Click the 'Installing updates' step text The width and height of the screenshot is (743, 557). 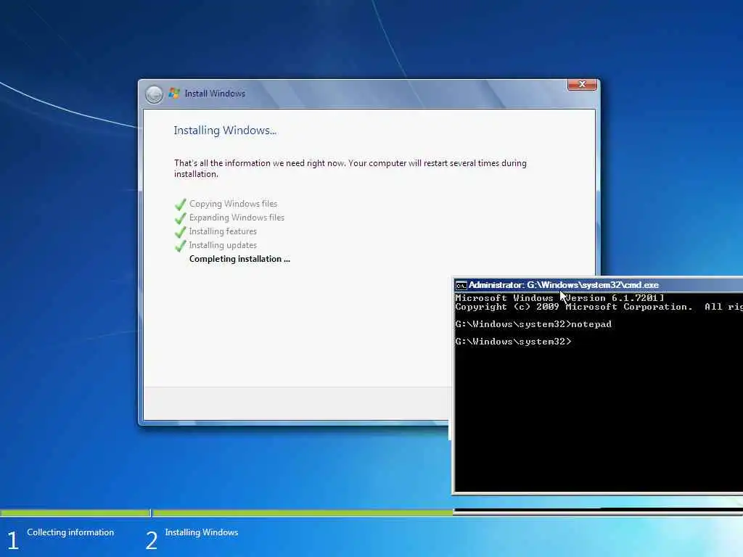223,245
